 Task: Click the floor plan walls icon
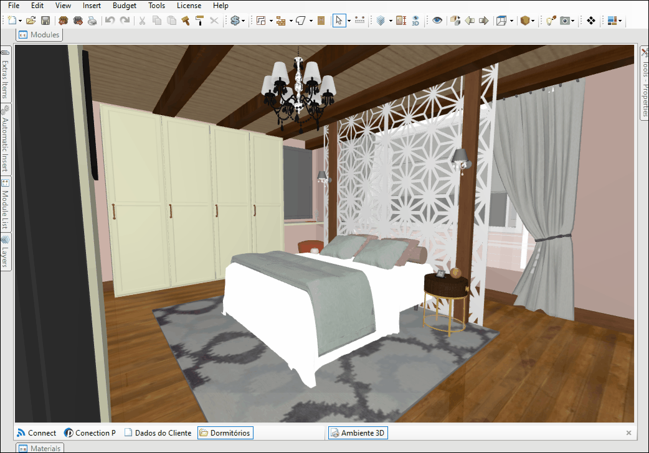(261, 21)
